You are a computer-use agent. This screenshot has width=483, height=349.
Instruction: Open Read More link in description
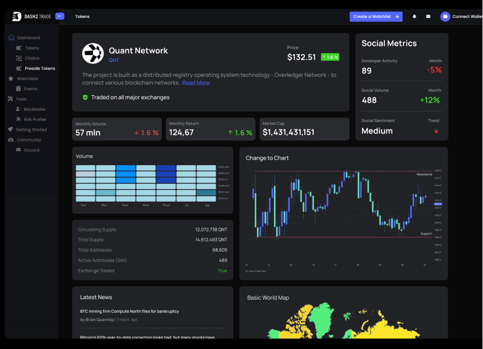(x=196, y=83)
